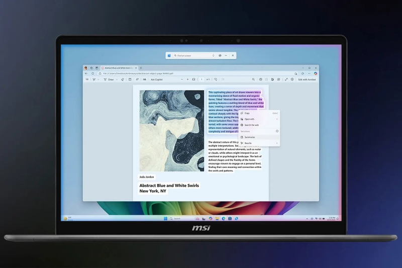Open the Windows Start menu
Image resolution: width=402 pixels, height=268 pixels.
pyautogui.click(x=165, y=219)
